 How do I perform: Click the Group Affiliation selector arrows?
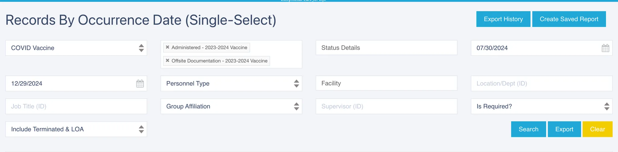pos(296,106)
